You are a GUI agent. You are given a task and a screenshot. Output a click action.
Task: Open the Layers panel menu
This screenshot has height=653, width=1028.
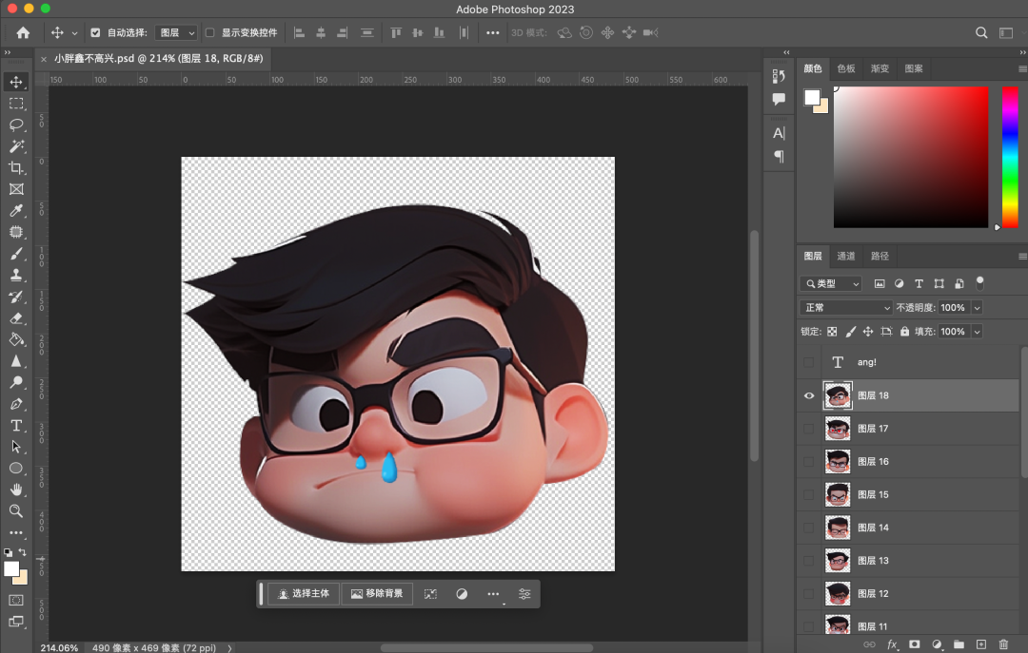pyautogui.click(x=1022, y=256)
